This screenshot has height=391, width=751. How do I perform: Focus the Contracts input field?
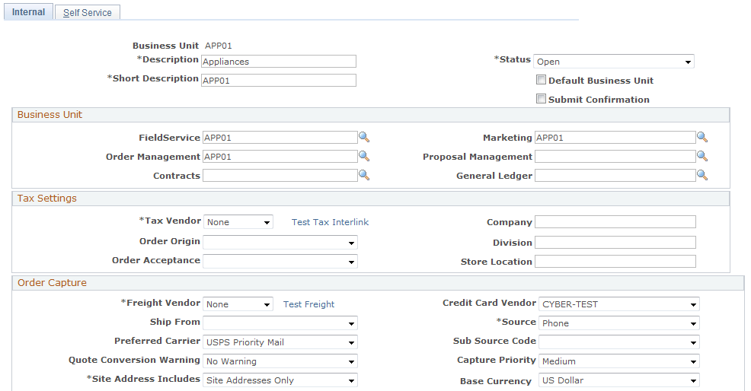coord(280,175)
